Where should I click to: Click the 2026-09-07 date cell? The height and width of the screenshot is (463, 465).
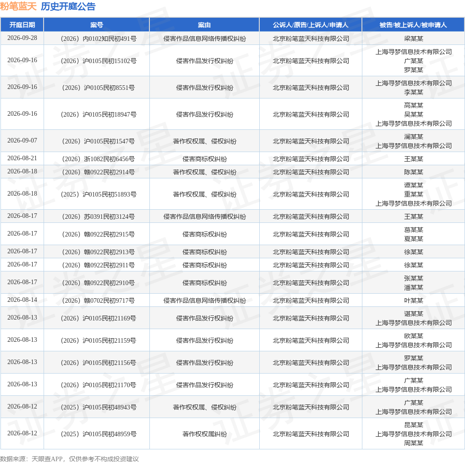[22, 140]
